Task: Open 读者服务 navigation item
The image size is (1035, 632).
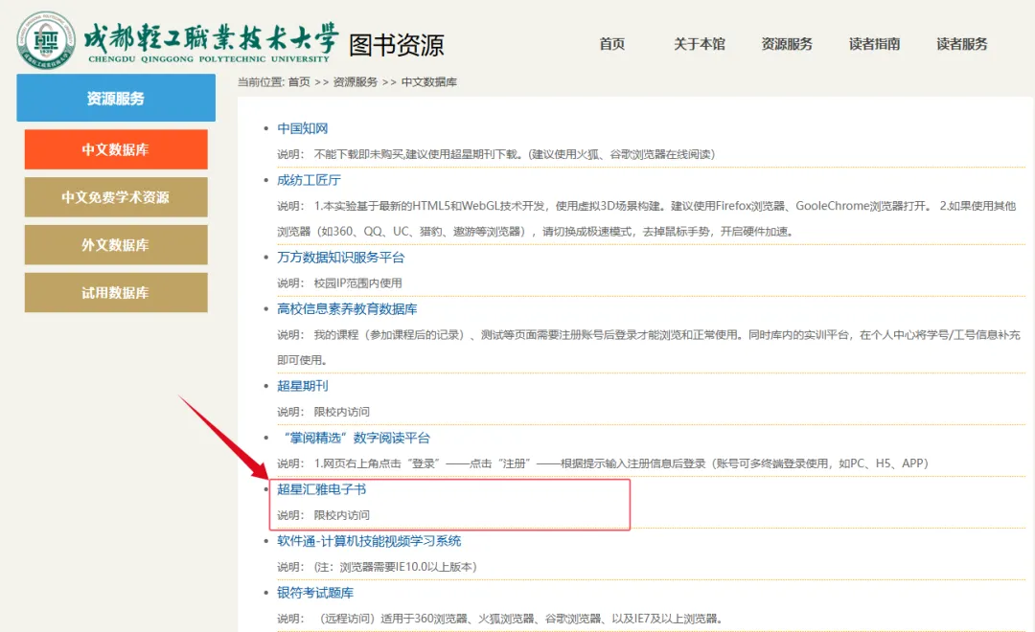Action: pos(962,44)
